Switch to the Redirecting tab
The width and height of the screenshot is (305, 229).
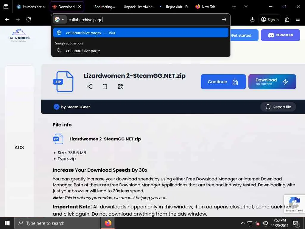tap(105, 7)
